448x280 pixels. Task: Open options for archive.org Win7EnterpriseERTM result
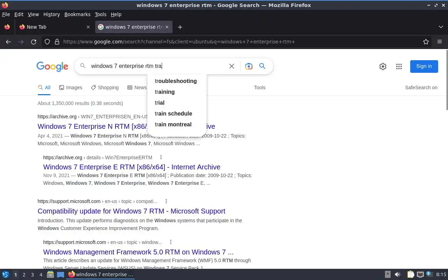click(161, 157)
